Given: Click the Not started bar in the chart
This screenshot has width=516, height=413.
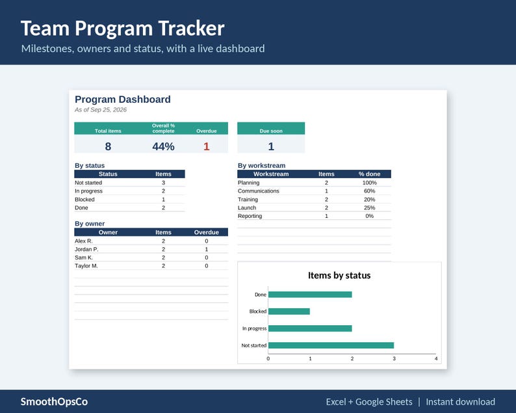Looking at the screenshot, I should (331, 345).
